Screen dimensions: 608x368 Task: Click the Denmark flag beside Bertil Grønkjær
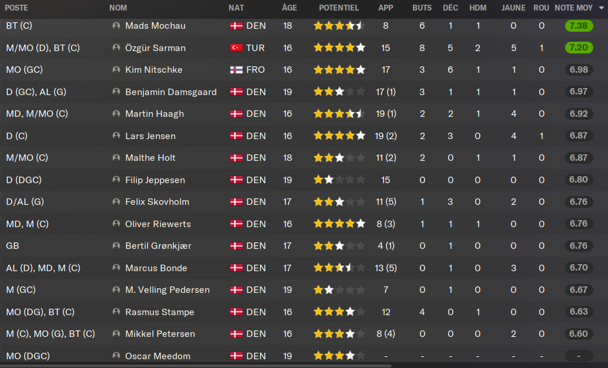[x=236, y=245]
